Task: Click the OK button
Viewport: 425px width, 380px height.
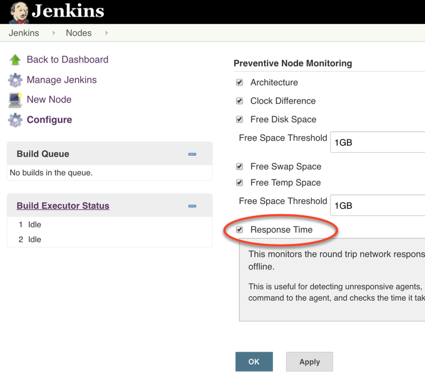Action: click(x=254, y=362)
